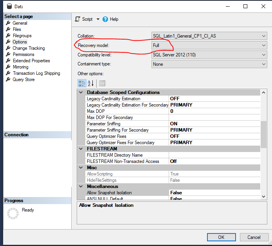Sort properties alphabetically with A-Z icon
272x246 pixels.
tap(90, 83)
